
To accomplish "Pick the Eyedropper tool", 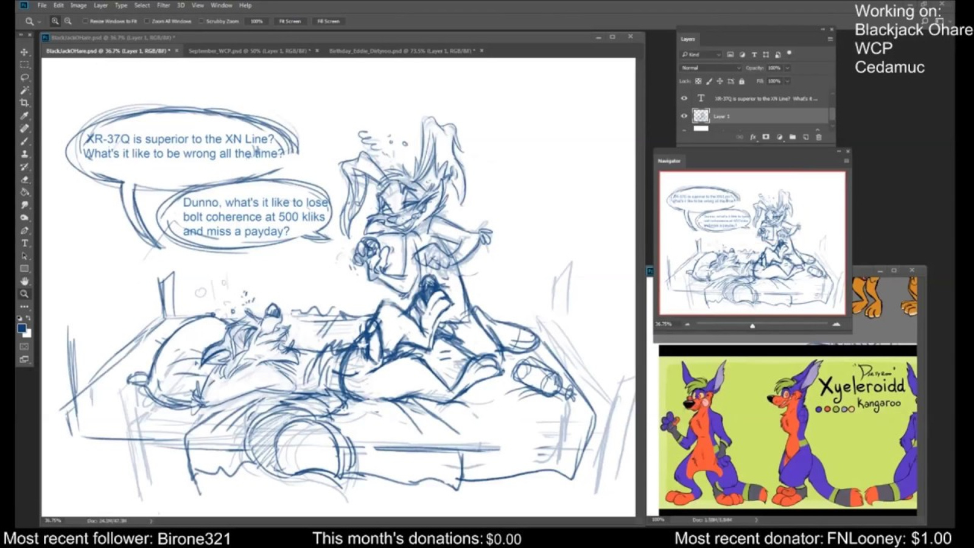I will coord(24,116).
